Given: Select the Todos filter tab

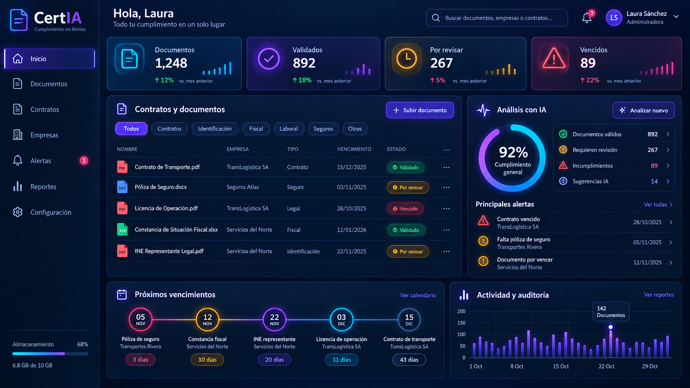Looking at the screenshot, I should pos(131,129).
